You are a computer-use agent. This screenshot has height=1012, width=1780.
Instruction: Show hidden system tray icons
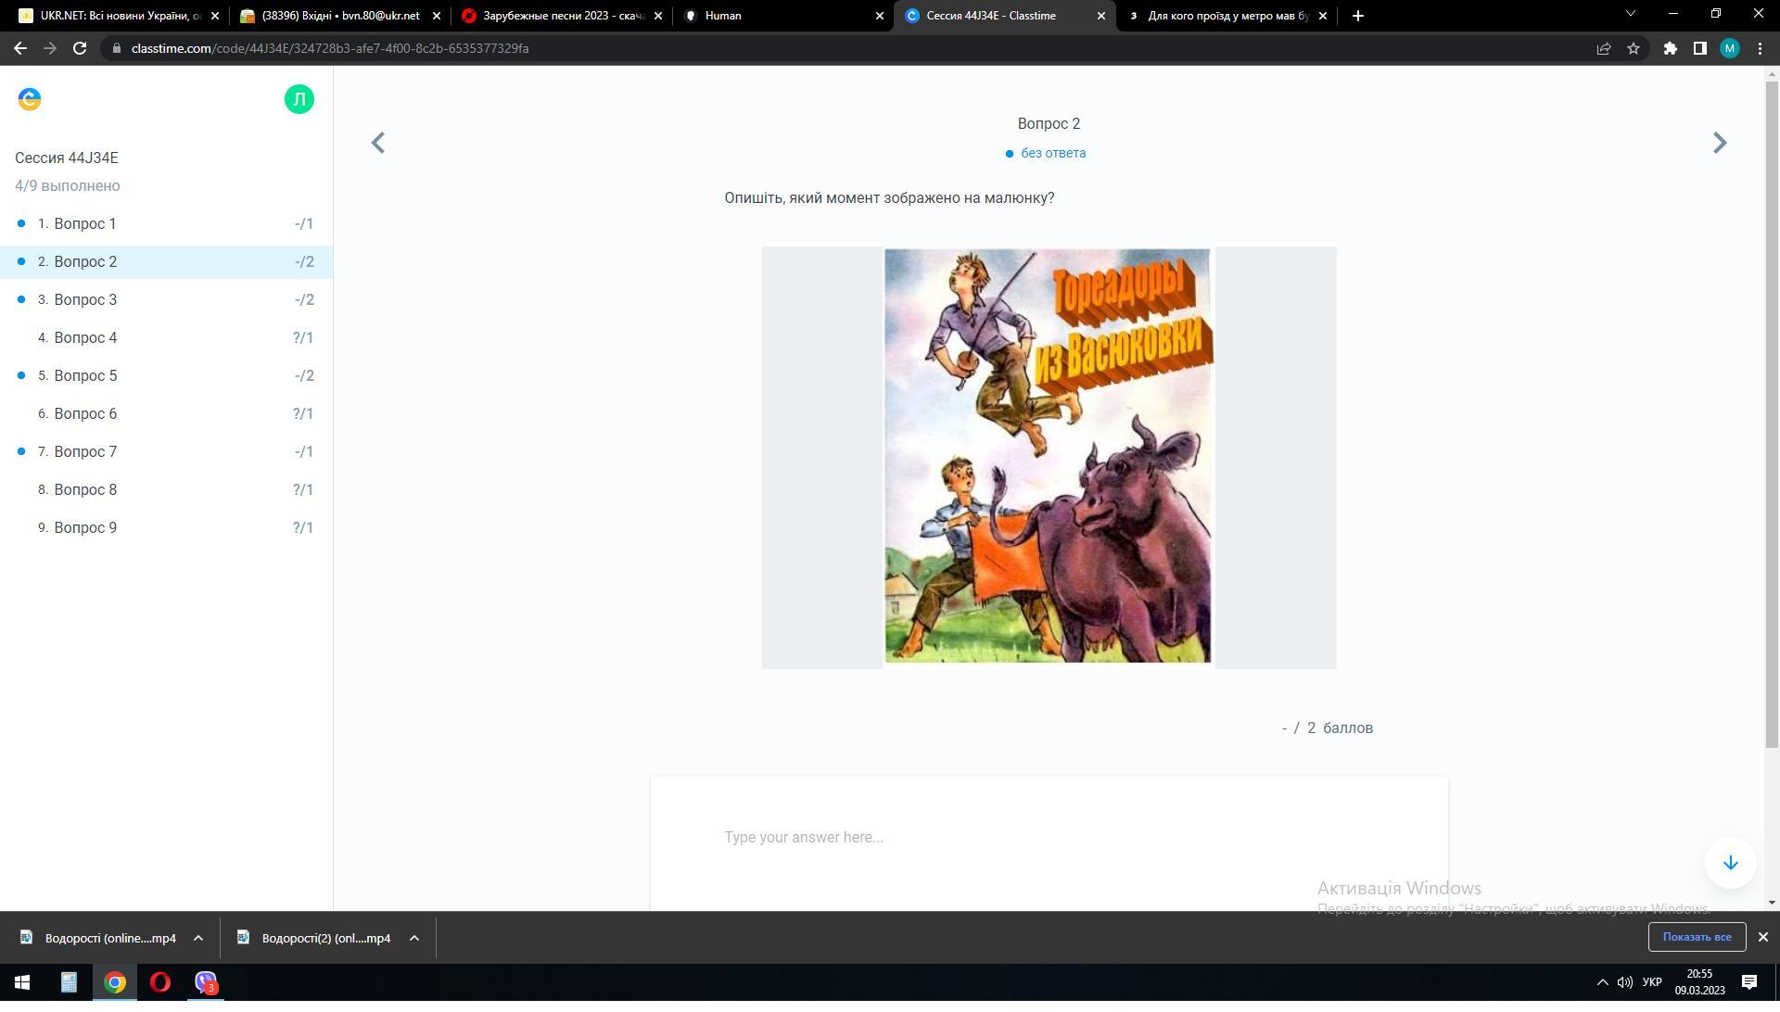point(1602,982)
